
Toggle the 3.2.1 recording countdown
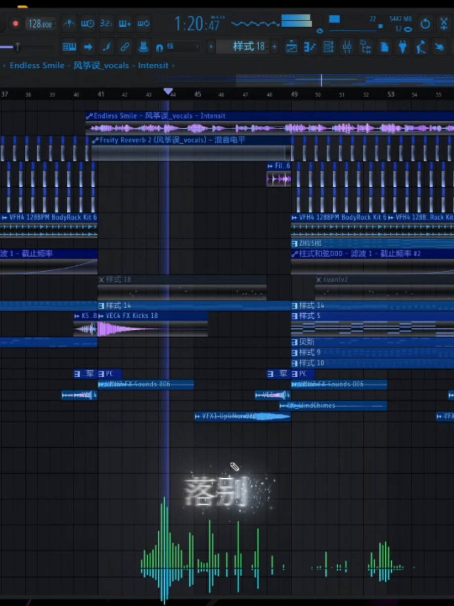point(106,23)
